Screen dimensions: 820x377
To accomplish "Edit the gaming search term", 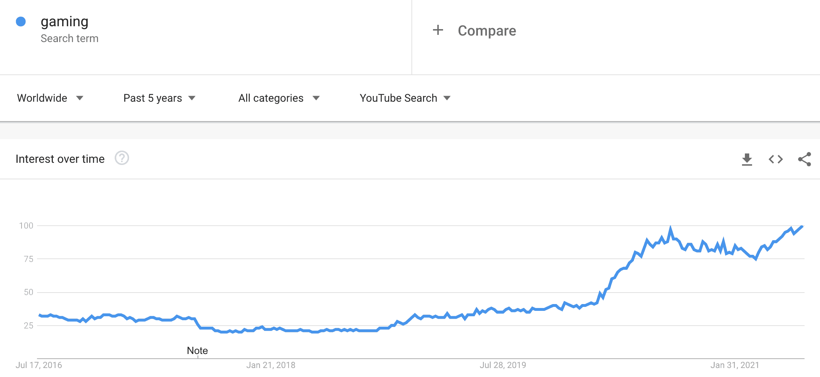I will tap(64, 22).
